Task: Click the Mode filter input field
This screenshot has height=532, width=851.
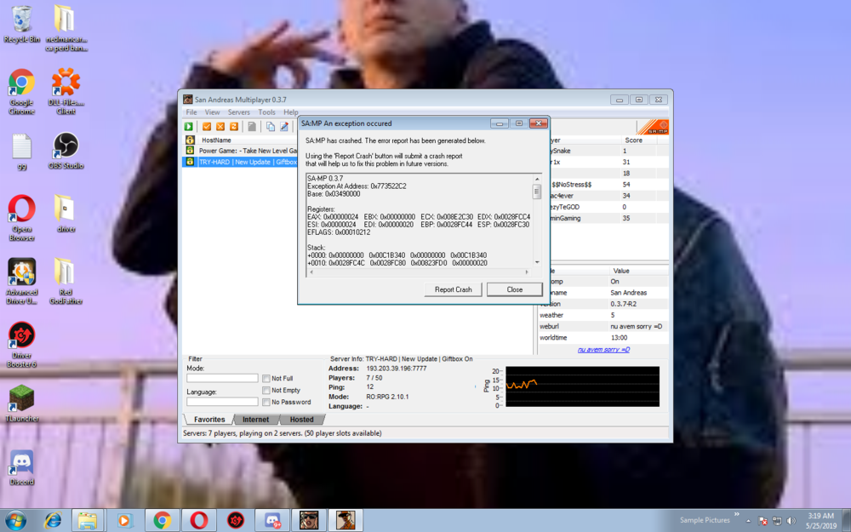Action: [222, 378]
